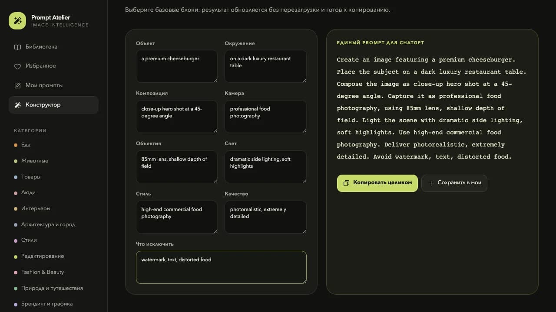Image resolution: width=556 pixels, height=312 pixels.
Task: Open the Интерьеры category
Action: [x=53, y=208]
